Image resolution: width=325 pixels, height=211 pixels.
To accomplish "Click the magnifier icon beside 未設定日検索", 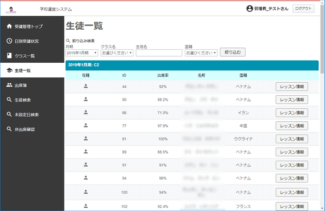I will 9,114.
